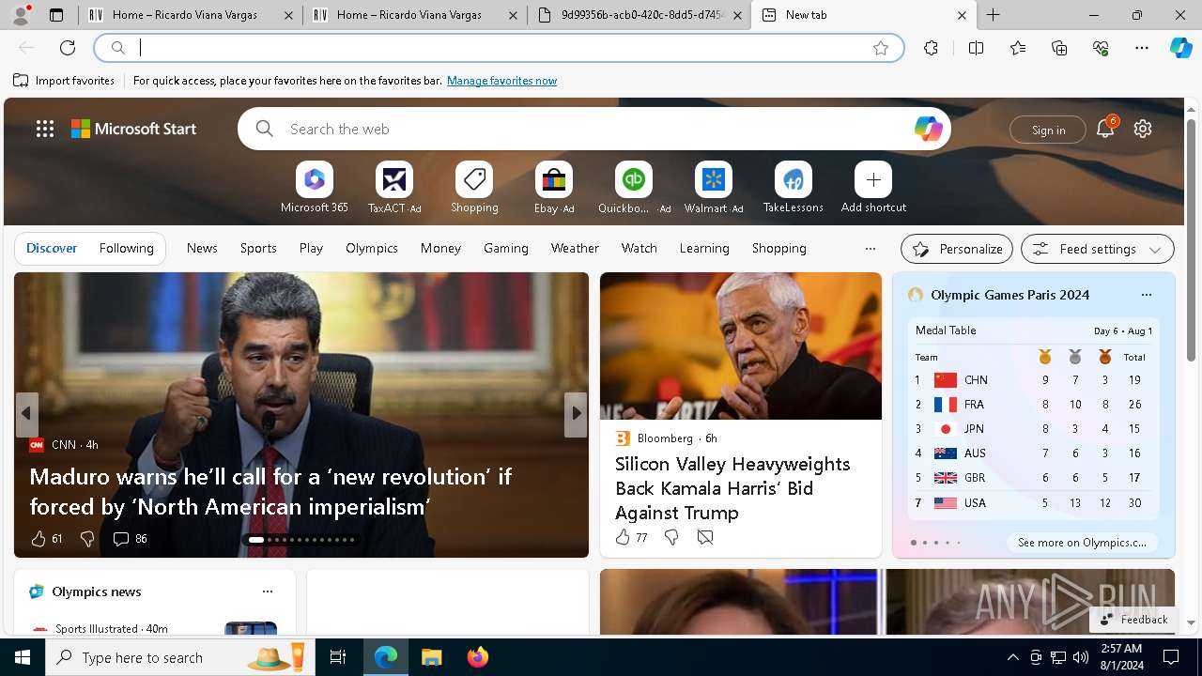The image size is (1202, 676).
Task: Open the Walmart shortcut tile
Action: (714, 179)
